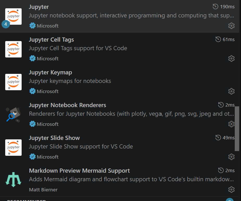Open Manage gear for Jupyter Notebook Renderers
This screenshot has width=241, height=201.
coord(231,124)
